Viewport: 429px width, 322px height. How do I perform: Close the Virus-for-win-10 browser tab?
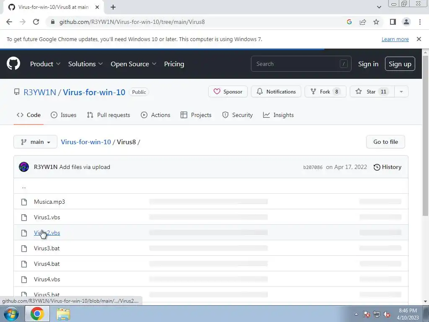97,7
